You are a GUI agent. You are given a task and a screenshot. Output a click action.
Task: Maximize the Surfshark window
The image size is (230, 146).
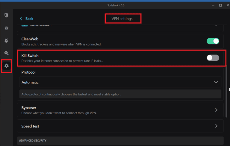click(220, 5)
